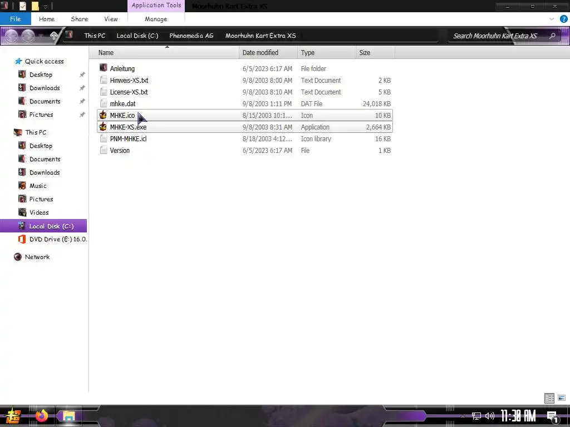This screenshot has height=427, width=570.
Task: Select Desktop under Quick access
Action: pyautogui.click(x=41, y=75)
